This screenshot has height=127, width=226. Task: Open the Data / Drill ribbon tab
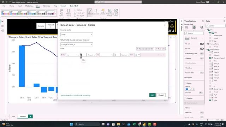[74, 6]
